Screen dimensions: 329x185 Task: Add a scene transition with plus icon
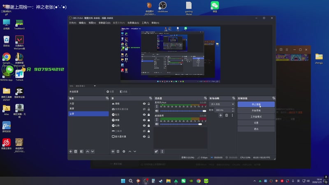click(220, 116)
